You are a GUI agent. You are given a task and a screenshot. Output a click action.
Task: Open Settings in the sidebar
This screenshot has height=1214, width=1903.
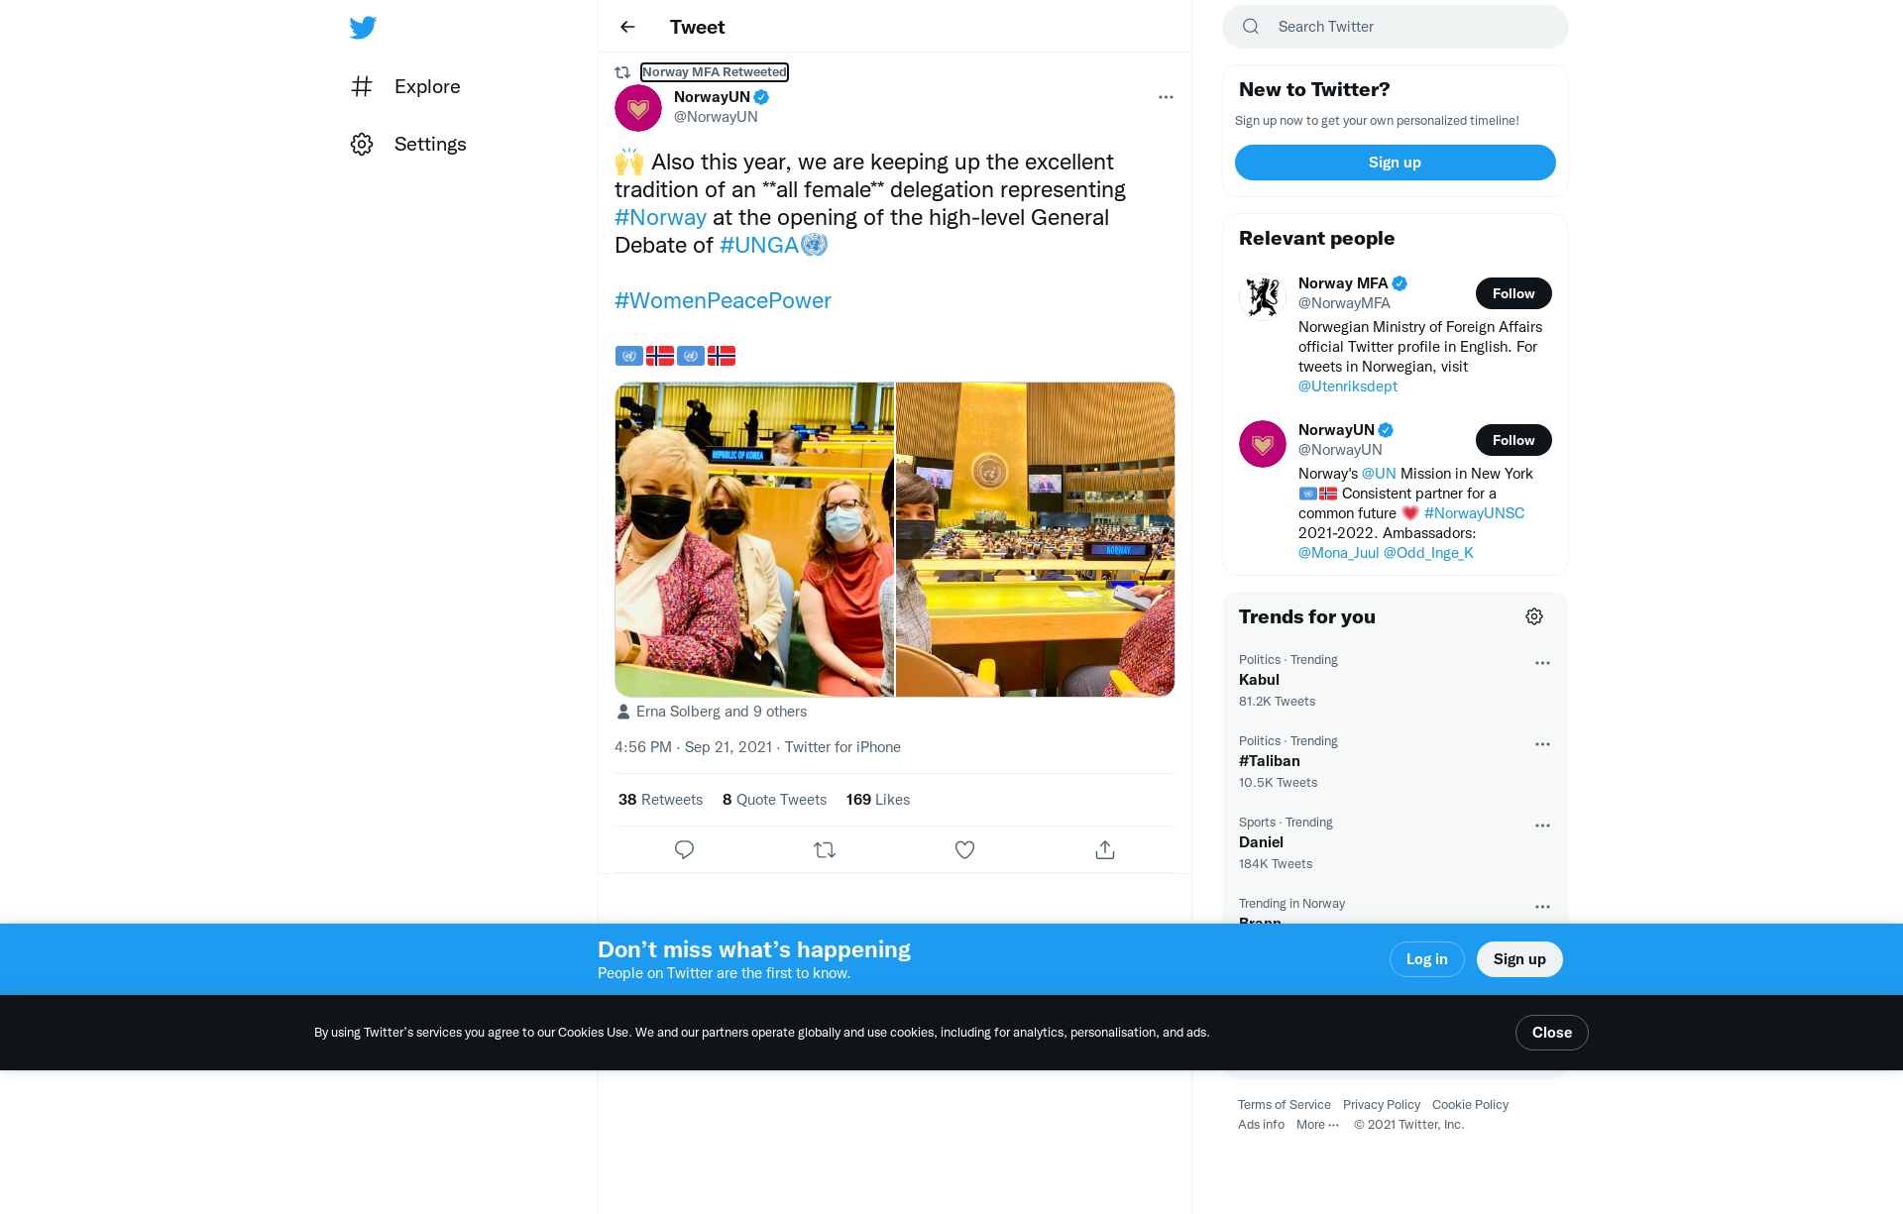point(408,144)
